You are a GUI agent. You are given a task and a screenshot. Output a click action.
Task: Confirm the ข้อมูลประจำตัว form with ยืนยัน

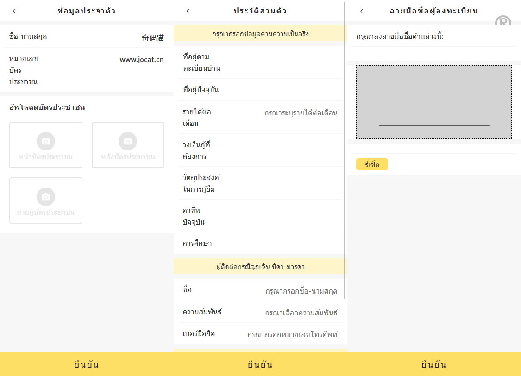pyautogui.click(x=87, y=364)
